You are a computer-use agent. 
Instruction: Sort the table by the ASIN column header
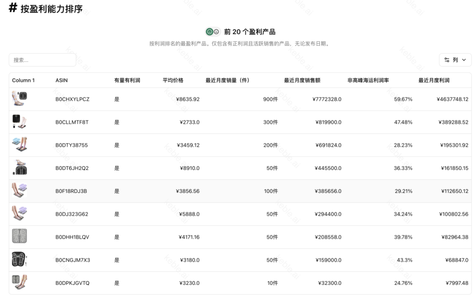point(62,80)
